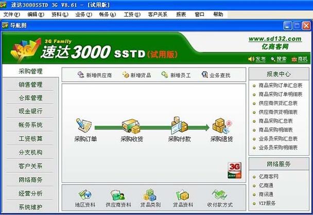Image resolution: width=313 pixels, height=215 pixels.
Task: Open 业务员采购汇总表 report
Action: [278, 139]
